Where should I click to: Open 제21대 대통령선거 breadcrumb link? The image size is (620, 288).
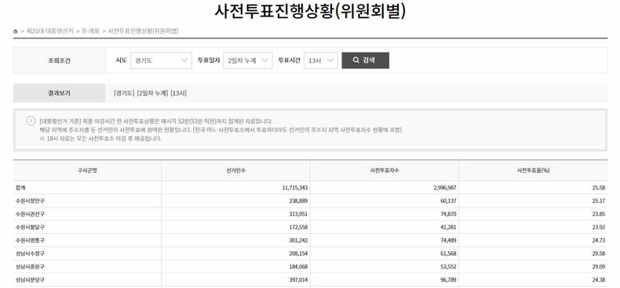coord(49,31)
